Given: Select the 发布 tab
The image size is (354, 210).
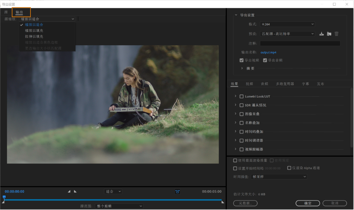Looking at the screenshot, I should click(321, 84).
